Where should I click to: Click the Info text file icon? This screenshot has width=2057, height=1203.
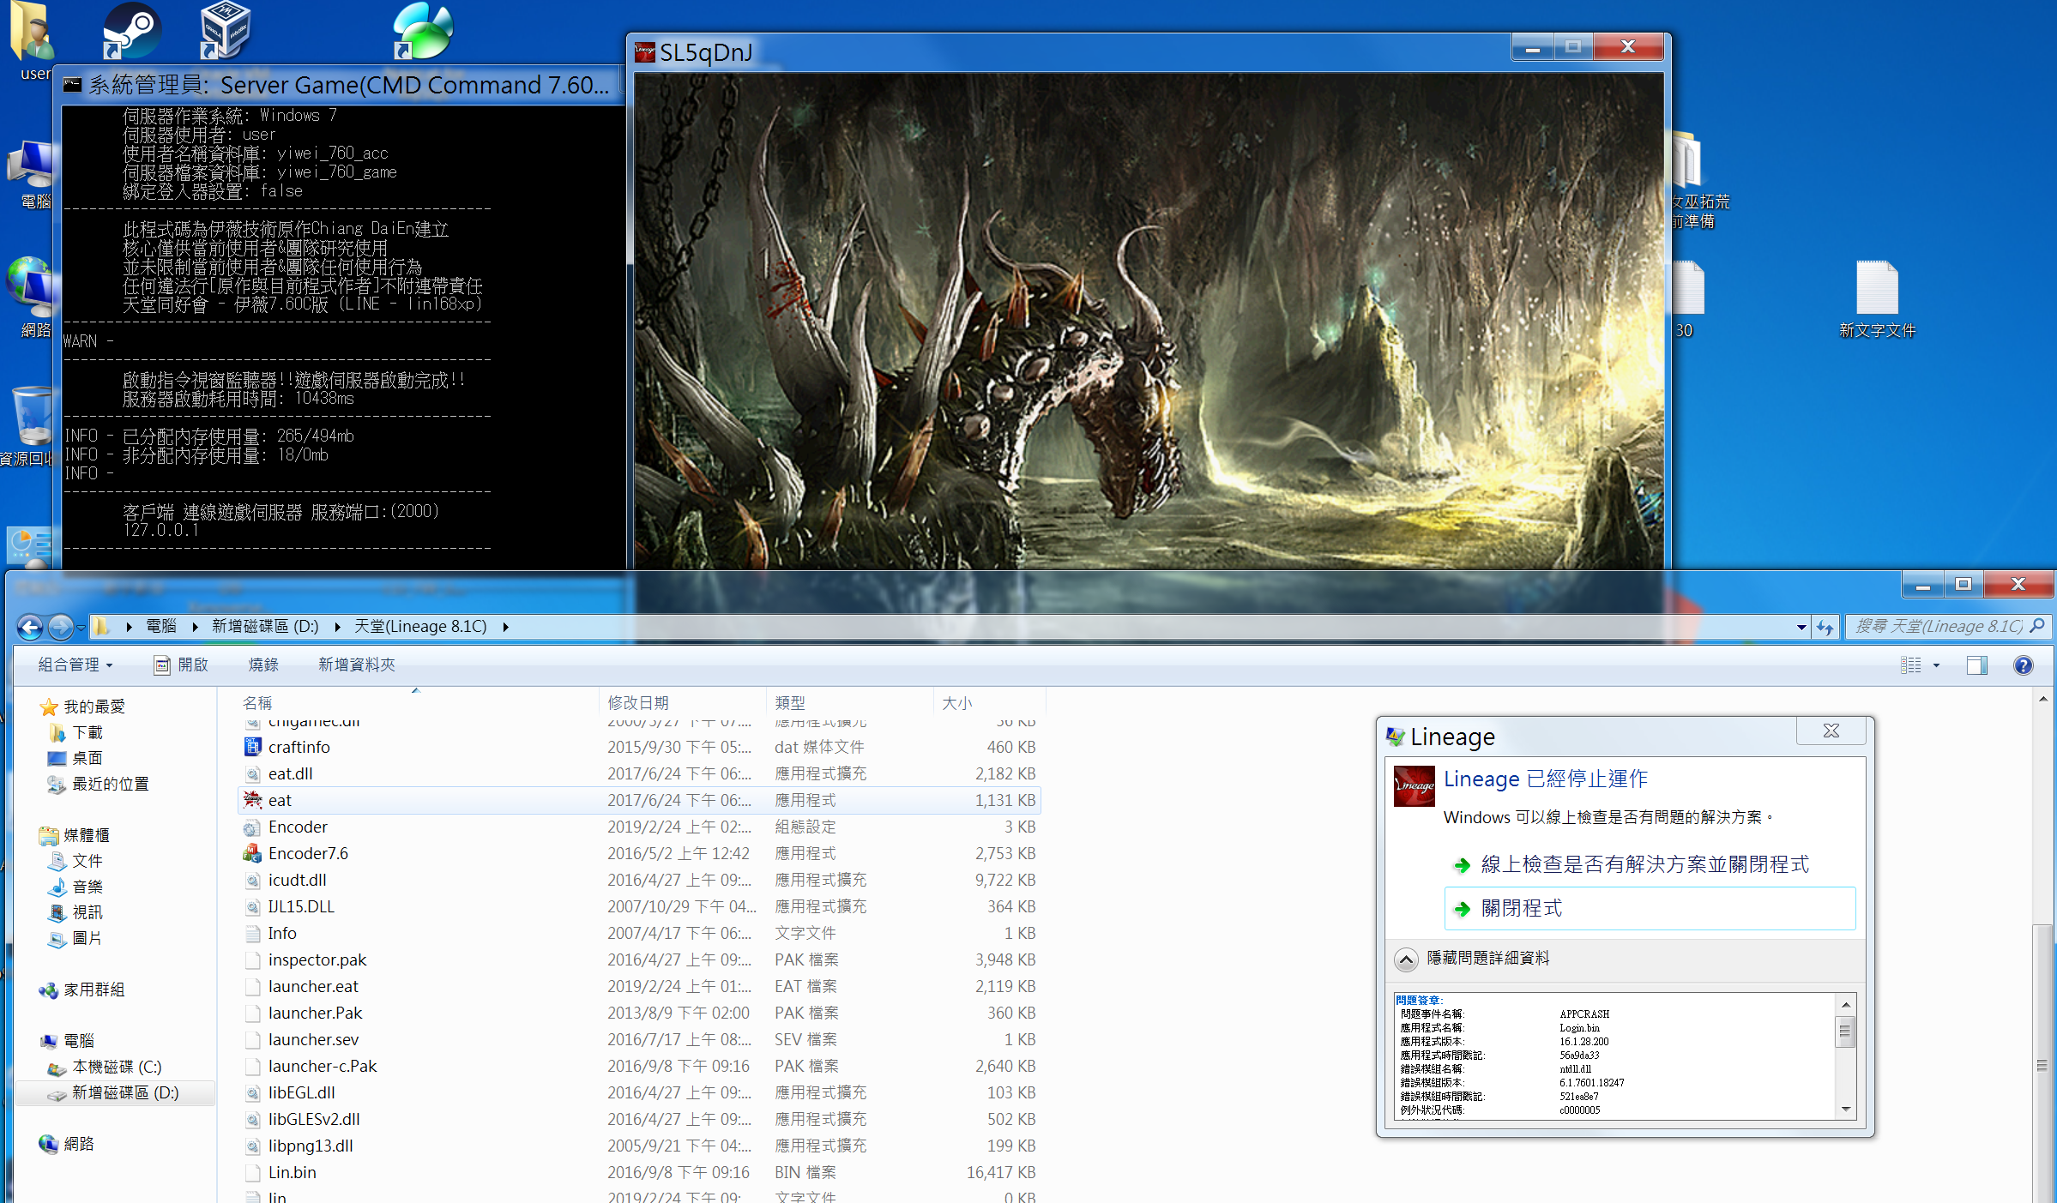pos(252,933)
